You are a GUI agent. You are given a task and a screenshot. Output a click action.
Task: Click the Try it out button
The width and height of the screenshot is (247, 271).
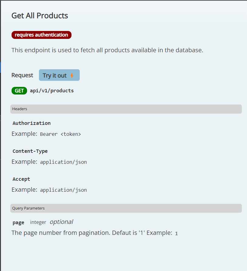(59, 75)
